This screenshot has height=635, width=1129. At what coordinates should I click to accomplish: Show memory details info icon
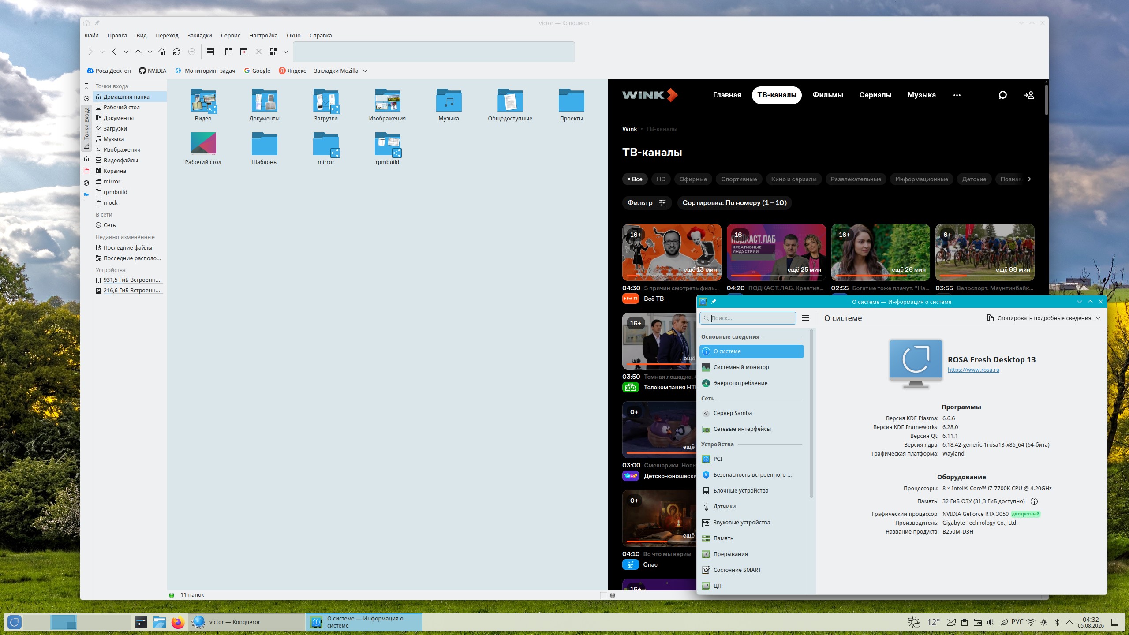click(x=1034, y=501)
